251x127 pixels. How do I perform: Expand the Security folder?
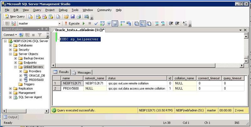10,50
